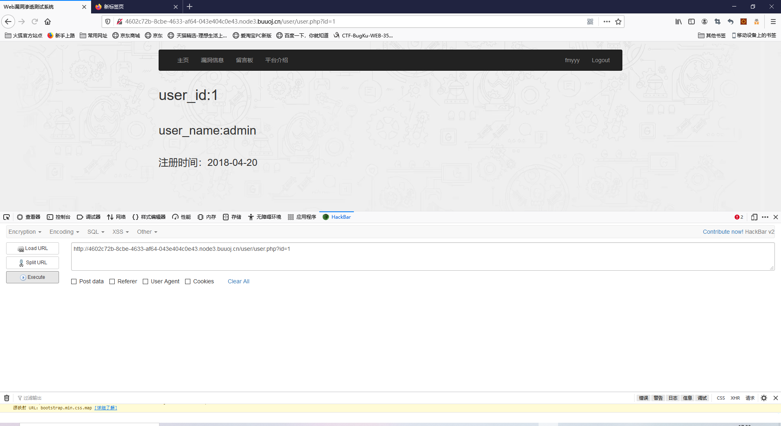The image size is (781, 426).
Task: Open the responsive design mode icon
Action: click(754, 217)
